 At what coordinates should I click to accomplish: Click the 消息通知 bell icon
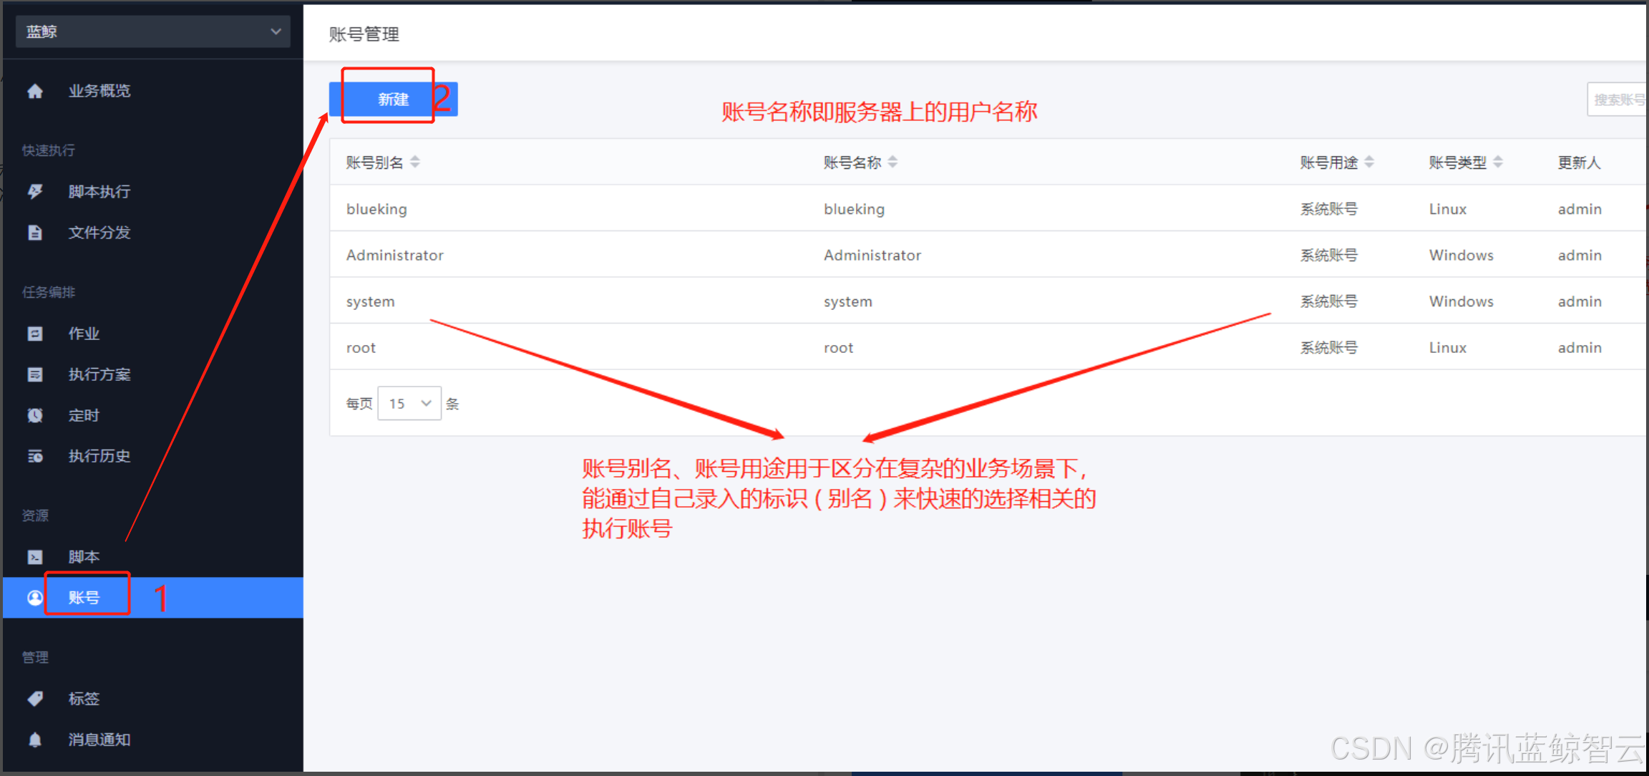click(35, 739)
